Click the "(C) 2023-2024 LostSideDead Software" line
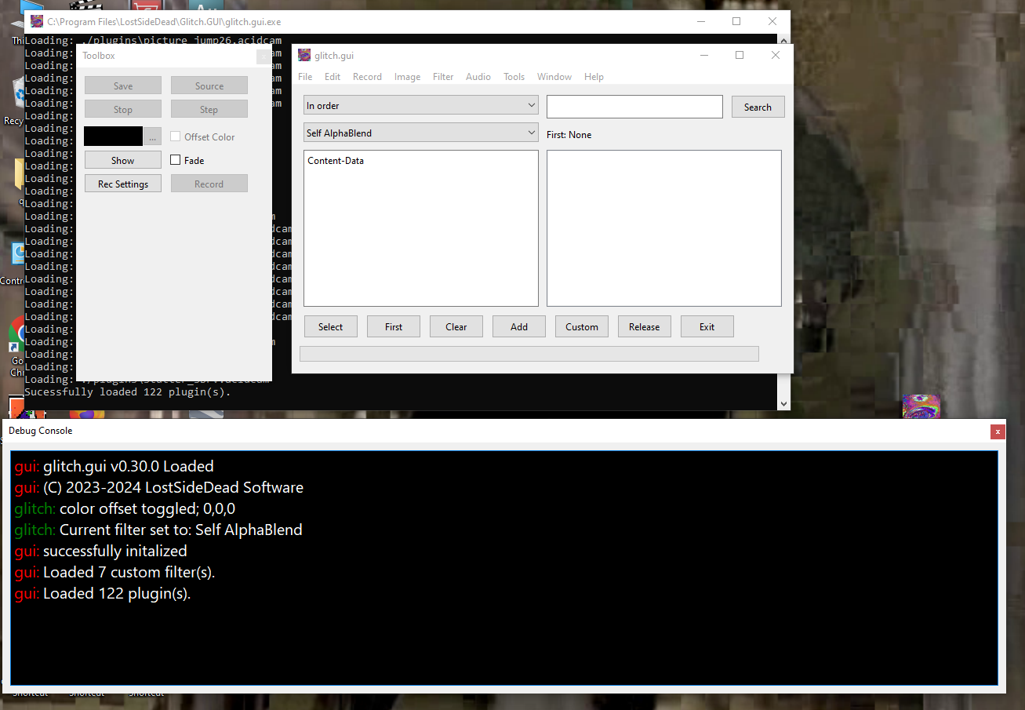Image resolution: width=1025 pixels, height=710 pixels. pyautogui.click(x=173, y=488)
